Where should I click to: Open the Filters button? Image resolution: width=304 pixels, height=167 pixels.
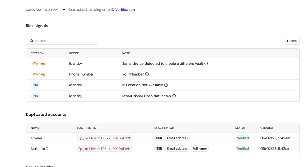292,41
